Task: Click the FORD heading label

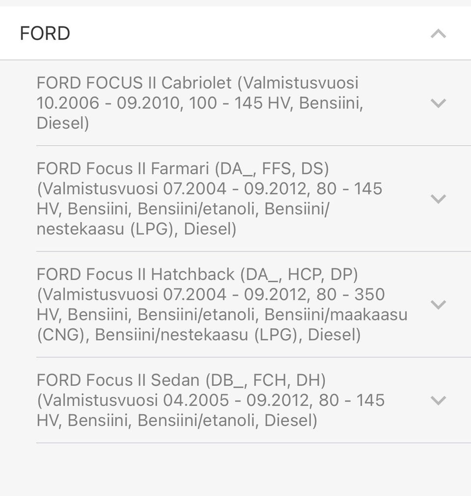Action: point(45,34)
